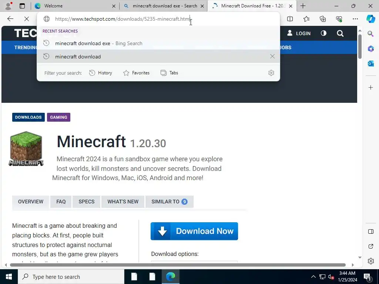The image size is (379, 284).
Task: Open link in new window sidebar icon
Action: click(370, 246)
